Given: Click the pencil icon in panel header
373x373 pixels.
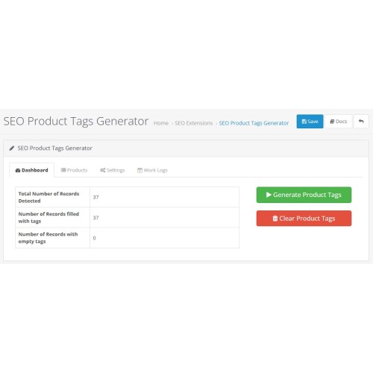Looking at the screenshot, I should click(x=11, y=148).
